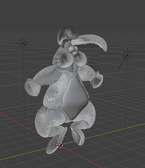Select the light object right of the rabbit
Screen dimensions: 145x168
[x=127, y=55]
